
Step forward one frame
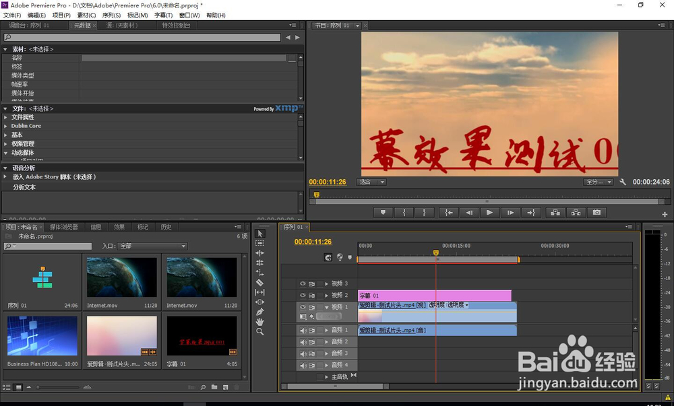pos(510,213)
